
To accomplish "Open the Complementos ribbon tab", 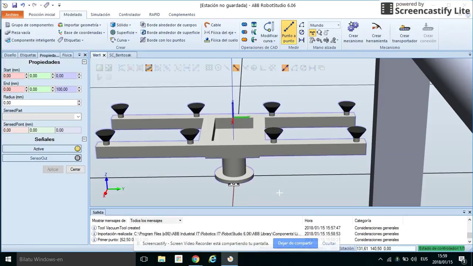I will click(182, 14).
